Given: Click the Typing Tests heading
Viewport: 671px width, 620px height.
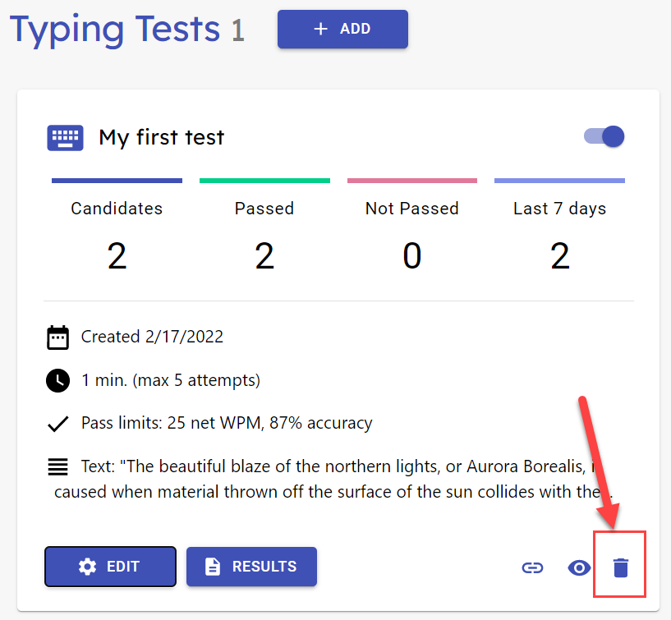Looking at the screenshot, I should (115, 29).
